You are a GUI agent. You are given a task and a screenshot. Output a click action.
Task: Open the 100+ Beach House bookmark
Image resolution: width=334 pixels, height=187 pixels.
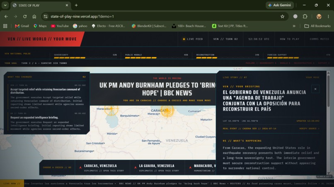[x=189, y=26]
